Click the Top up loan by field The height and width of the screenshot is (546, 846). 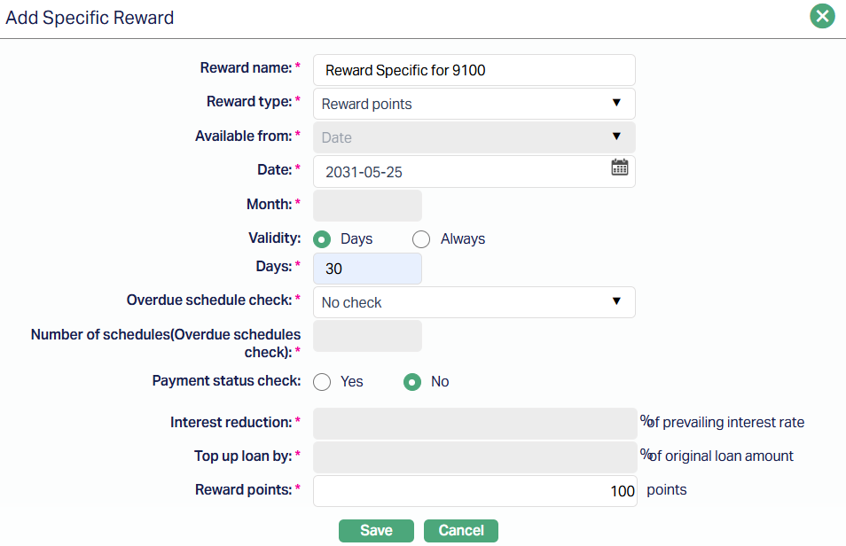(474, 457)
